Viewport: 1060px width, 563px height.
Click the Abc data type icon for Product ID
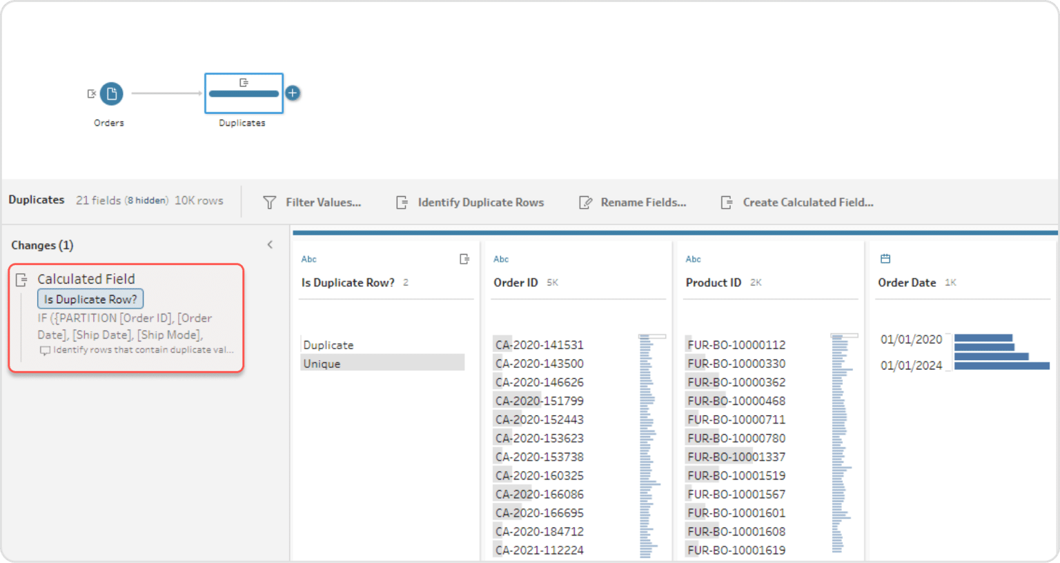click(x=693, y=259)
